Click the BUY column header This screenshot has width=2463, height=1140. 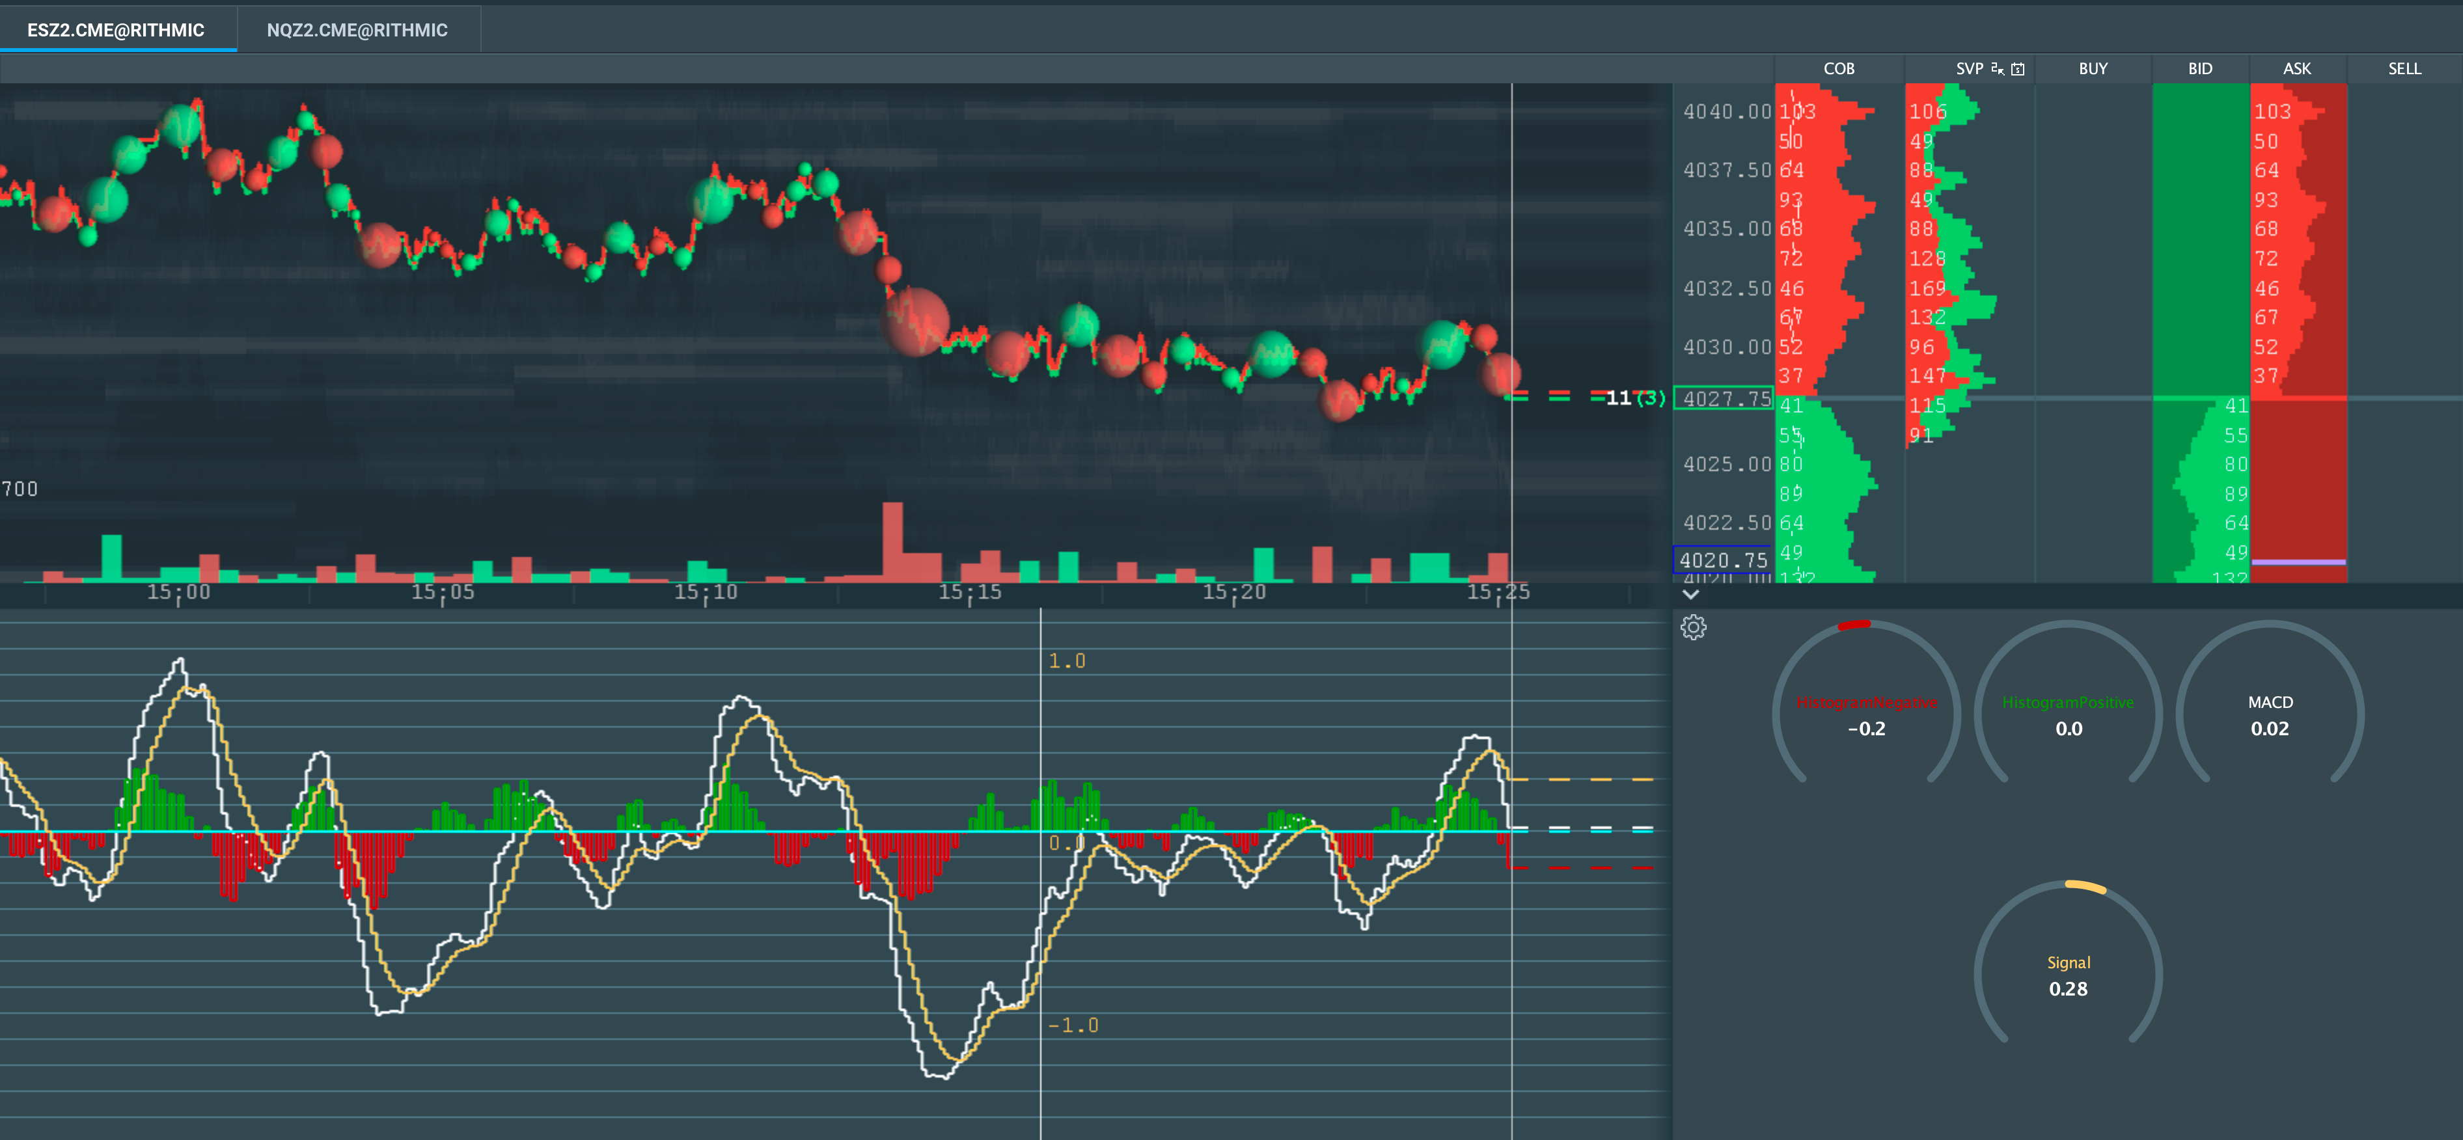(x=2093, y=68)
